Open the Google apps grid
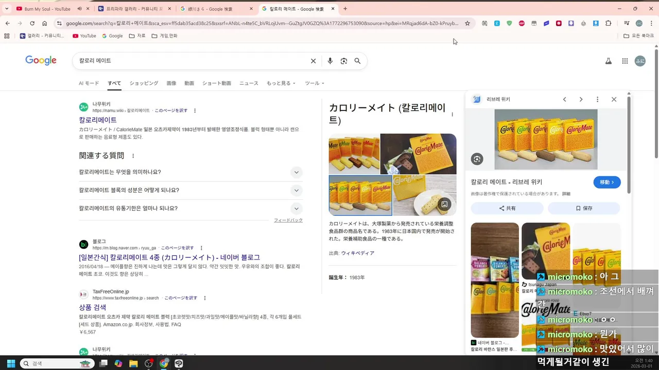Viewport: 659px width, 370px height. point(625,61)
